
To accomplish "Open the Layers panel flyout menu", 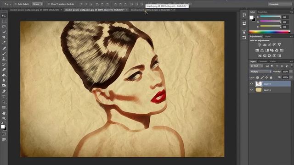I will 291,61.
